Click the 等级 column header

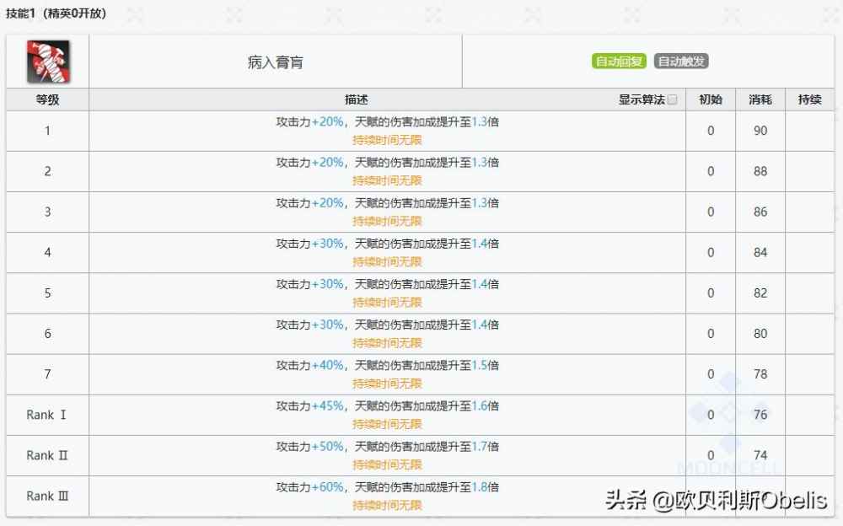pos(47,99)
